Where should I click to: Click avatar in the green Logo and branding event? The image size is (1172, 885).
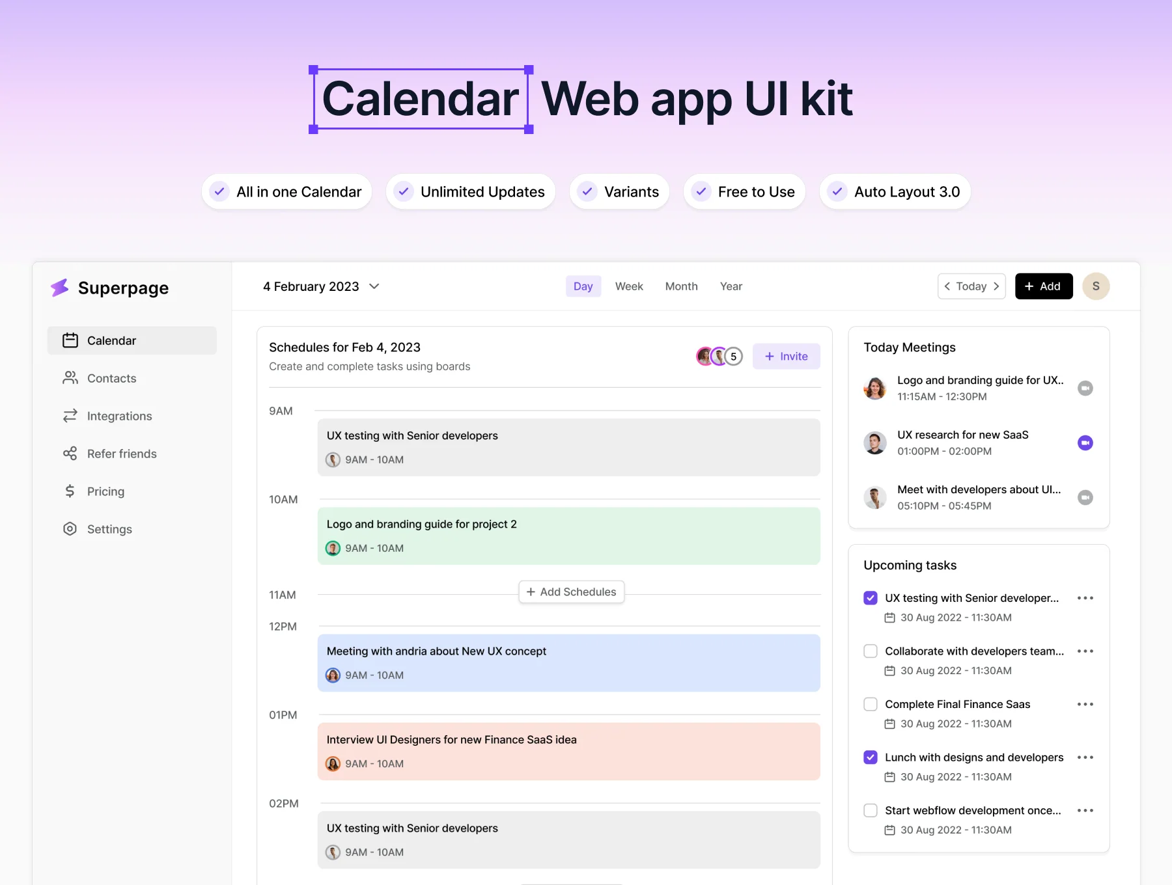point(333,549)
